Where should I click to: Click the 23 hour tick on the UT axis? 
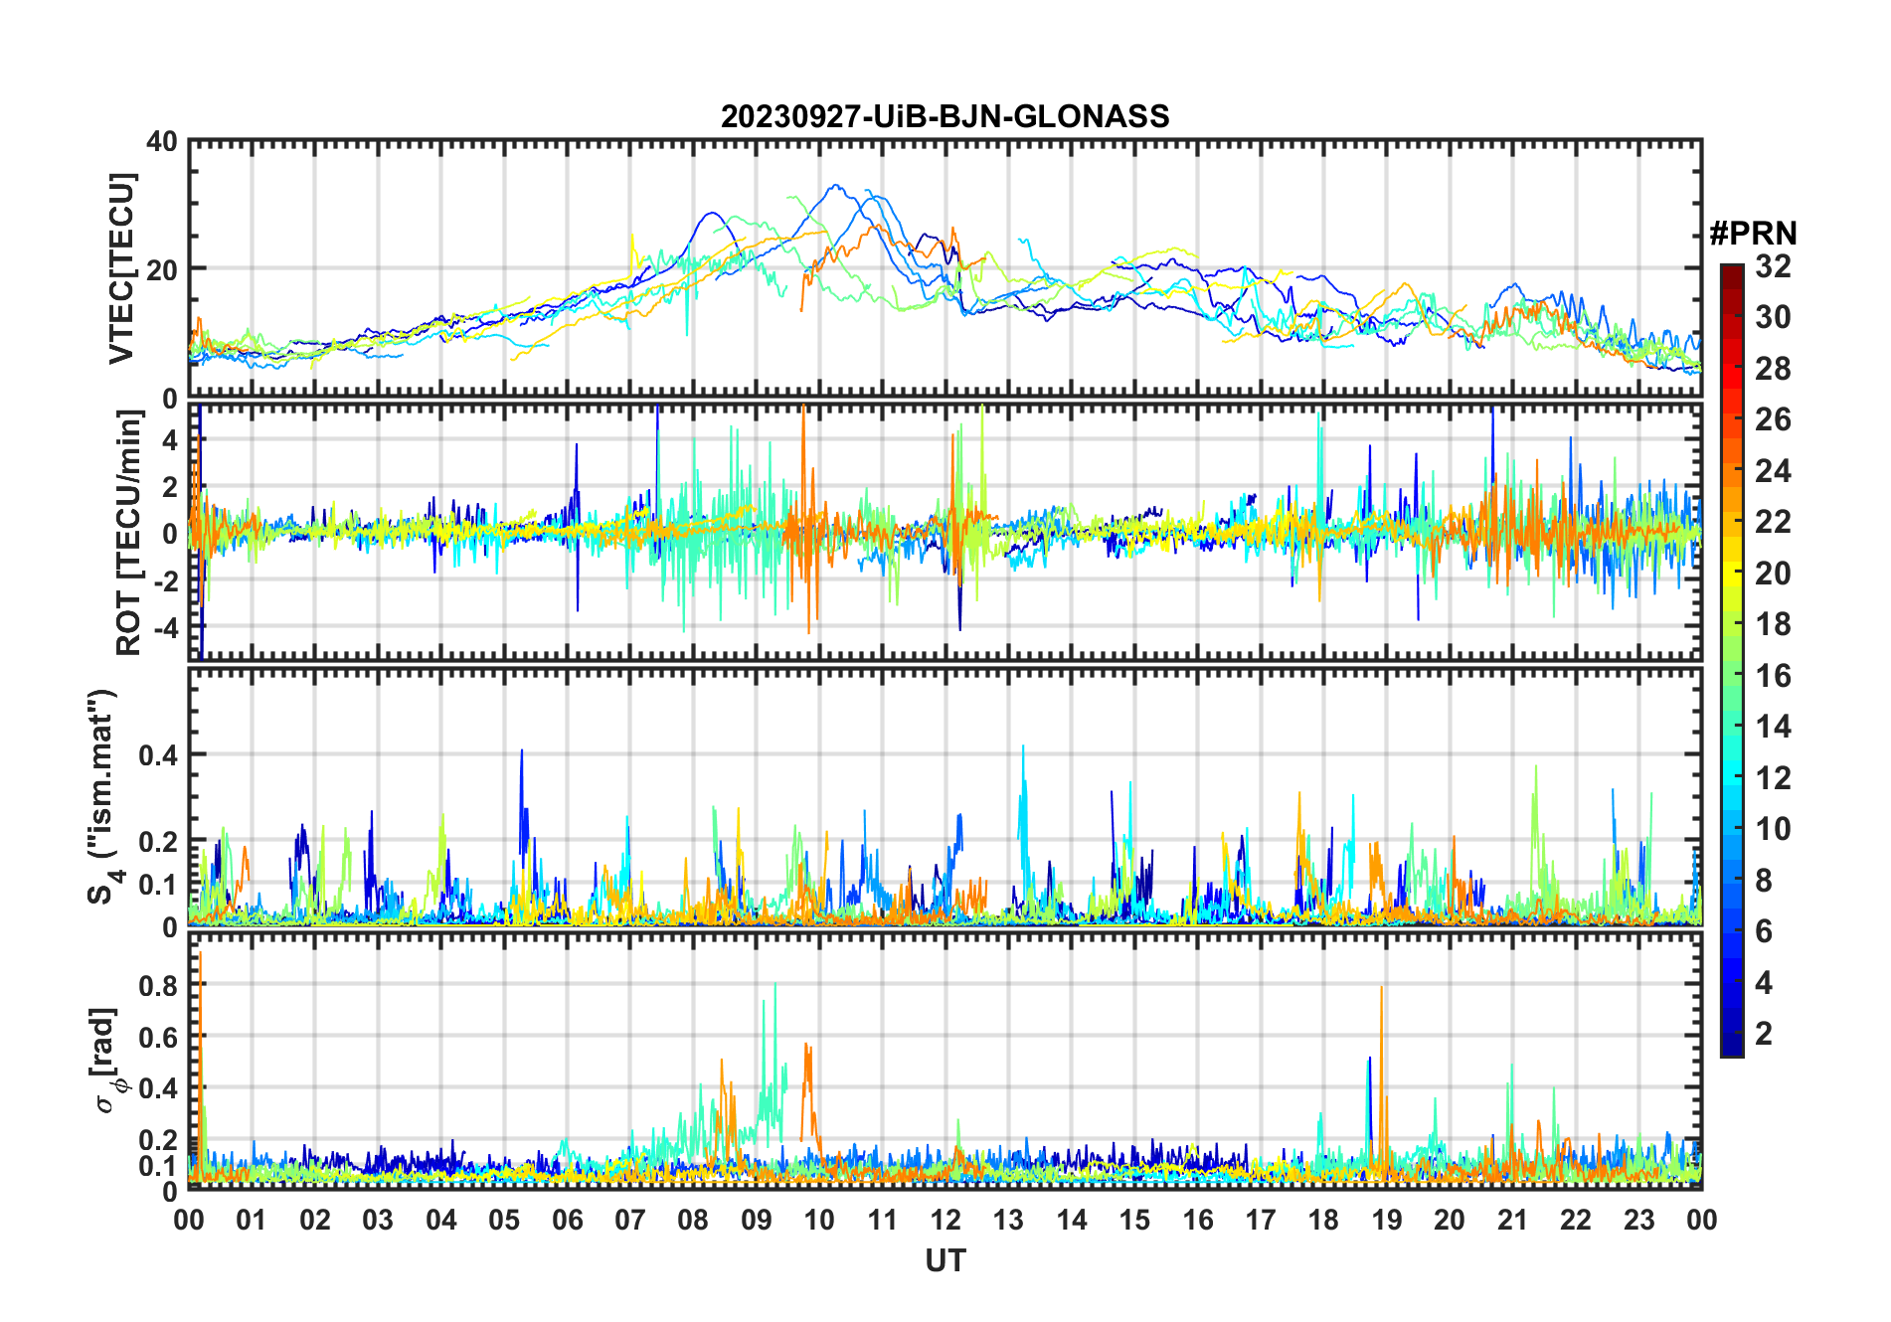point(1638,1220)
